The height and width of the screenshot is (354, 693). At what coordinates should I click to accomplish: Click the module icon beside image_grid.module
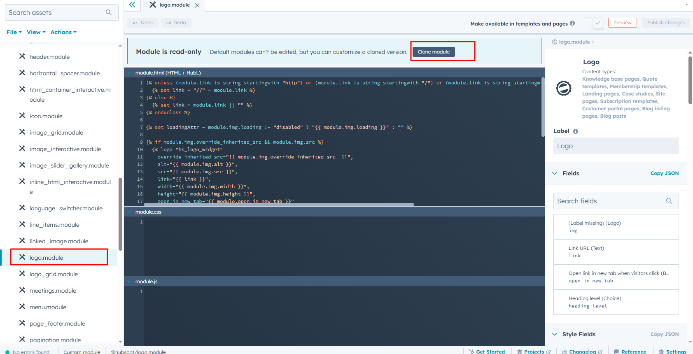coord(22,132)
